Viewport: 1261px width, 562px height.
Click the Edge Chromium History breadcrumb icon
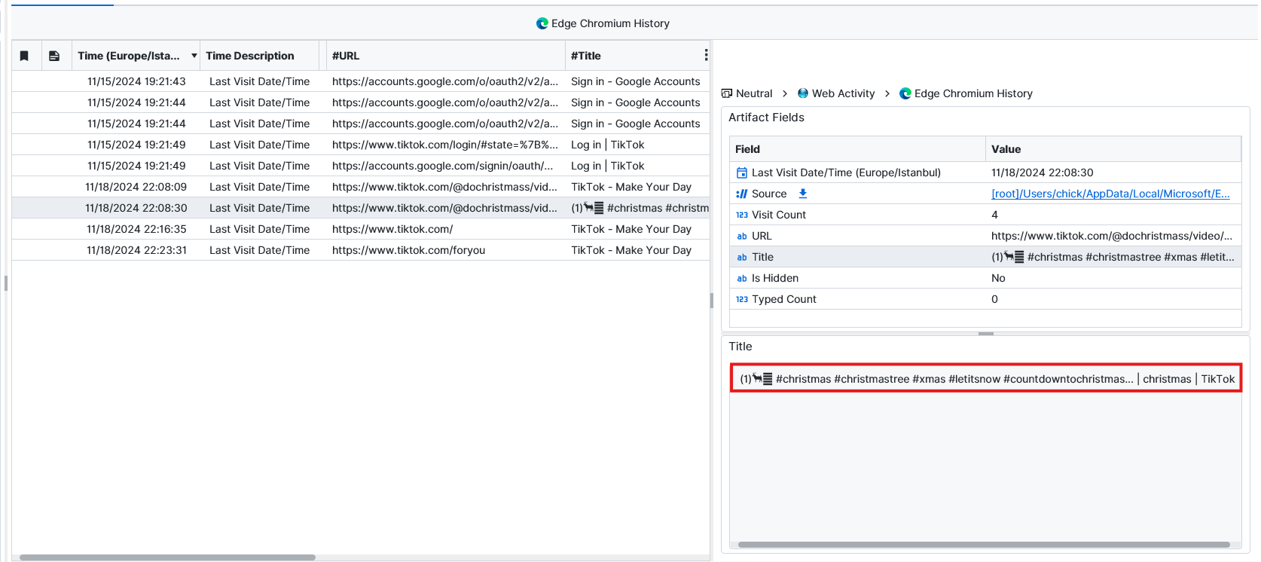tap(905, 93)
